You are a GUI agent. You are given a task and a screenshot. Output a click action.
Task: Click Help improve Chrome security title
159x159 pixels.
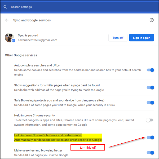tap(34, 115)
